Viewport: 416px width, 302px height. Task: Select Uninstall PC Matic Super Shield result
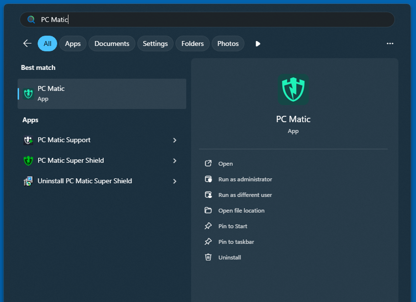click(x=102, y=181)
